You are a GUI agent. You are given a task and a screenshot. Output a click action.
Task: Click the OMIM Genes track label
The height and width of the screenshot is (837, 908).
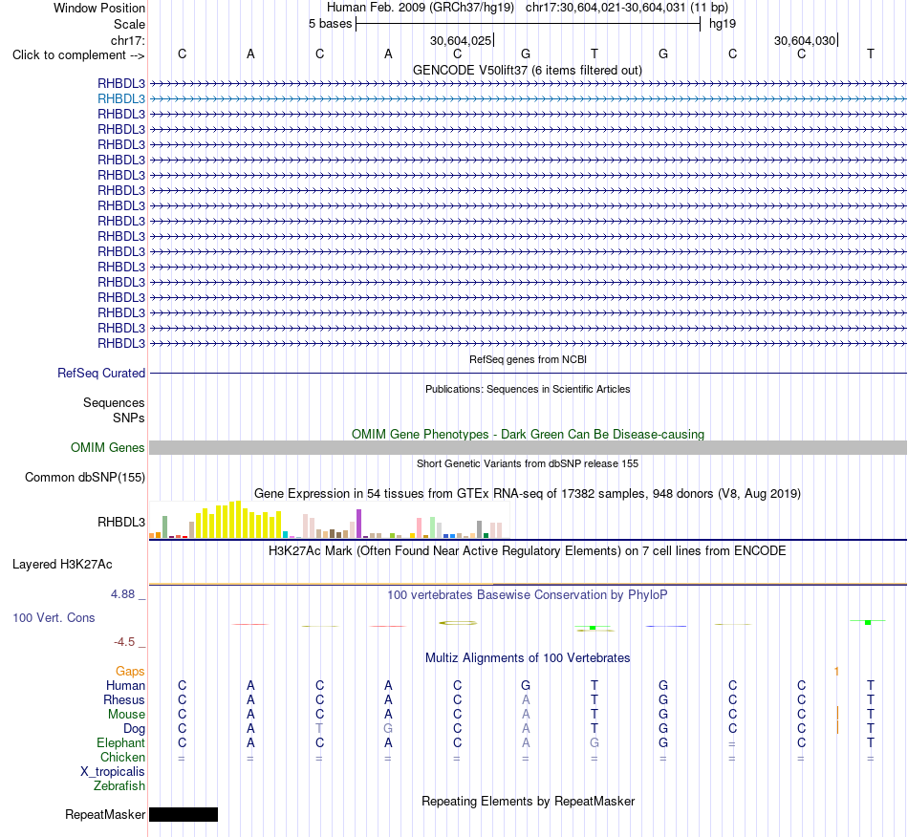pos(107,447)
